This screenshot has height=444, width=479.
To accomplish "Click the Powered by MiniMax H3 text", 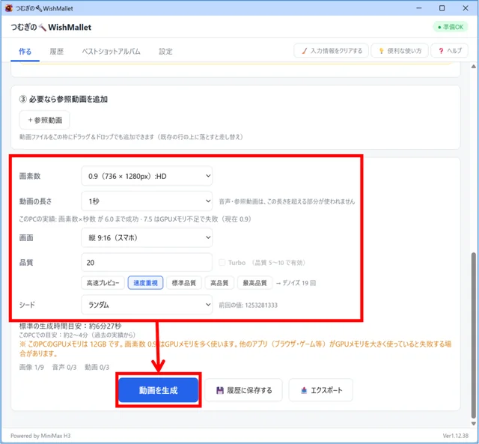I will [x=40, y=436].
